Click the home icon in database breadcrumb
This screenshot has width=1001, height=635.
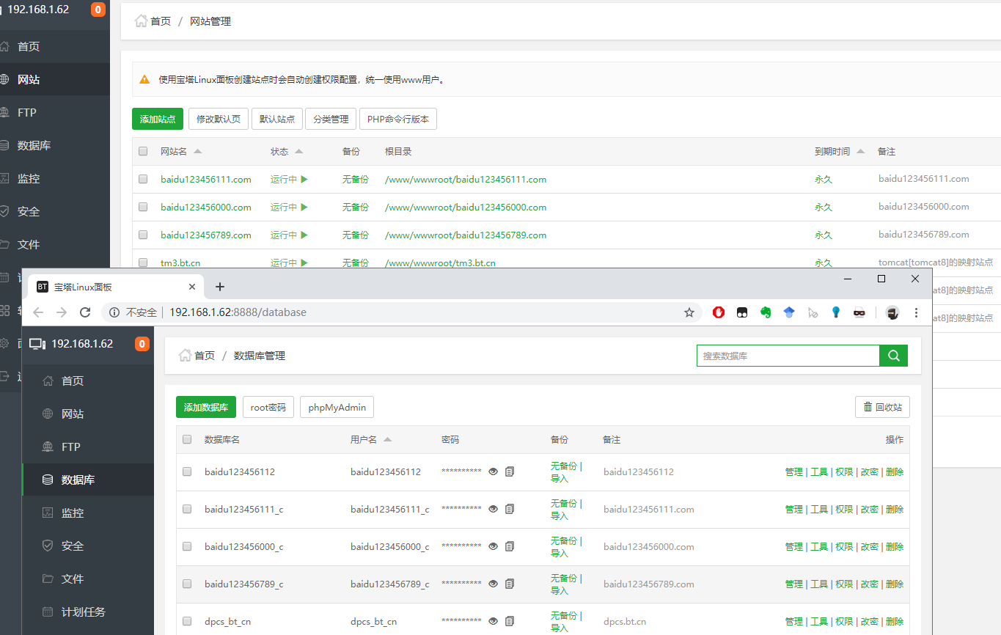coord(185,355)
